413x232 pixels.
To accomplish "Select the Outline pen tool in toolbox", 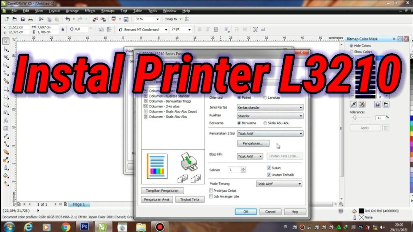I will tap(6, 168).
